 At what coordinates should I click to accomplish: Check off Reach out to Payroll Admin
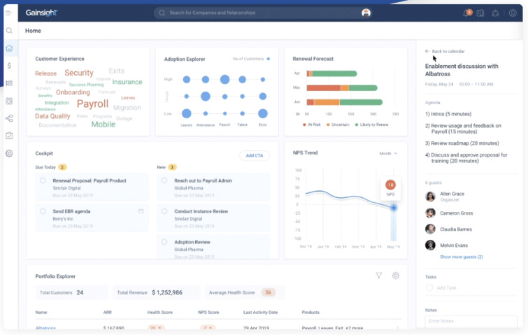pyautogui.click(x=164, y=180)
